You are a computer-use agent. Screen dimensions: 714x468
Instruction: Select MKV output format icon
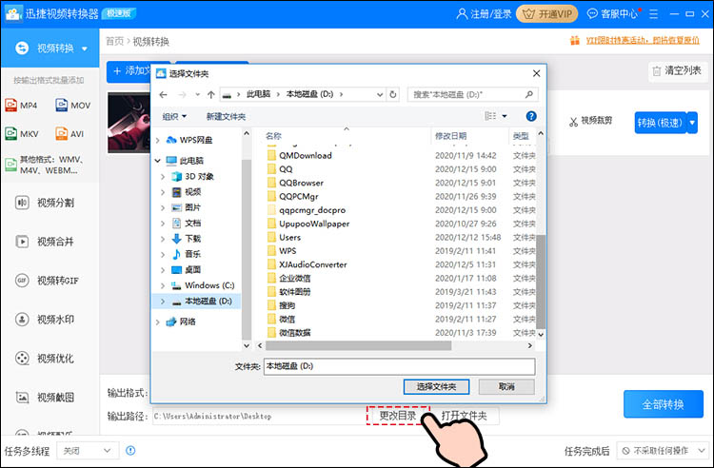pyautogui.click(x=10, y=134)
